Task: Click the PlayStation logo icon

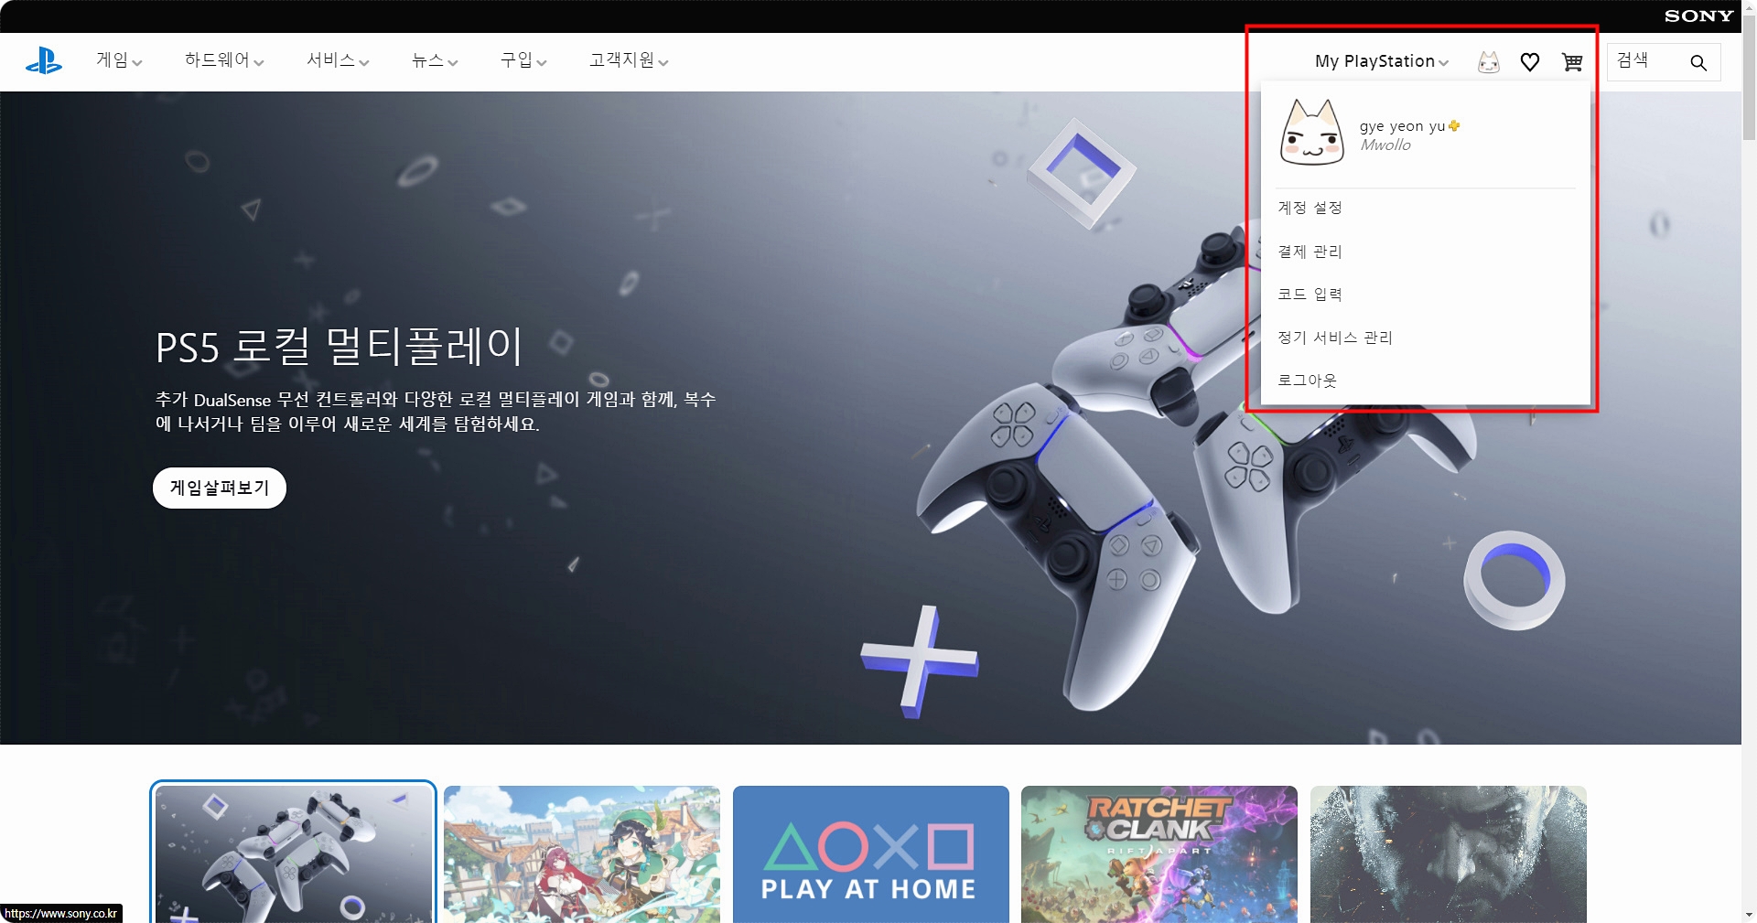Action: (x=44, y=61)
